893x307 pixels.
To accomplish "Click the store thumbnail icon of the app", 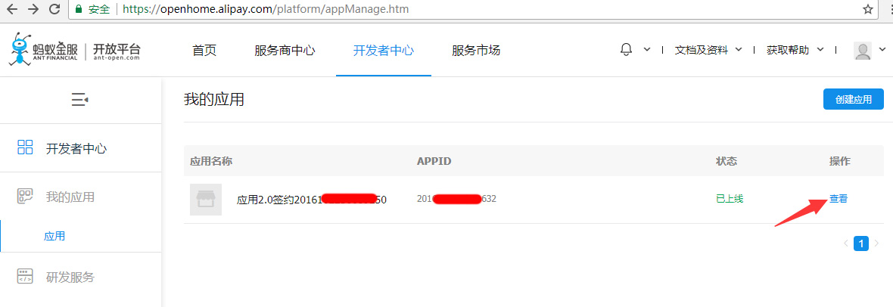I will click(206, 200).
